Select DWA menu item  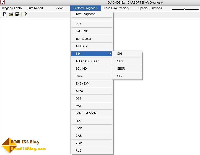tap(92, 76)
